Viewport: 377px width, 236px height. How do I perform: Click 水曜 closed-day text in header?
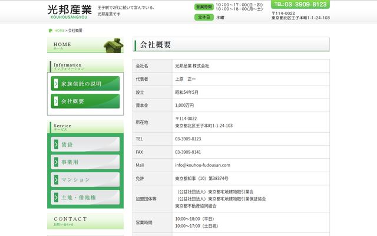pyautogui.click(x=220, y=18)
